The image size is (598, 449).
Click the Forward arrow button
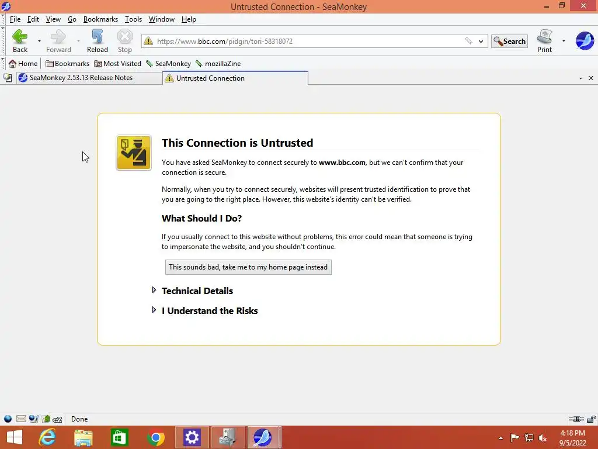coord(58,41)
